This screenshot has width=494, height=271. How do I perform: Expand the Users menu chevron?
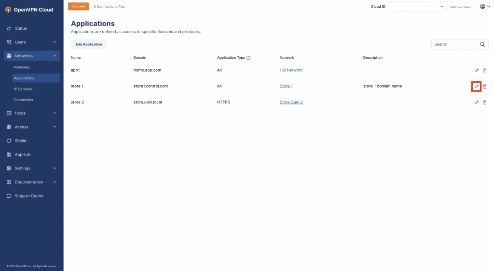(55, 42)
